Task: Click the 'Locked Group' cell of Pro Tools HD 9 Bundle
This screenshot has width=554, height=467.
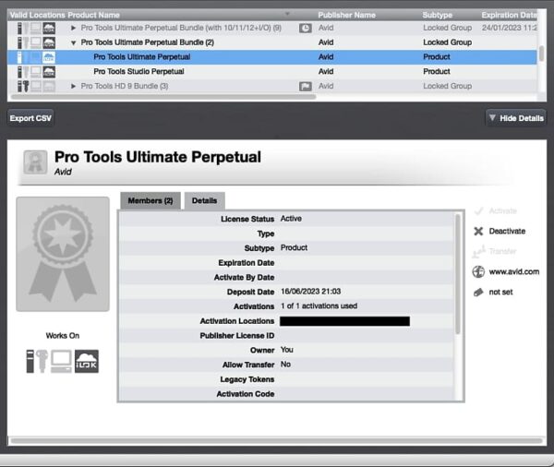Action: [448, 86]
